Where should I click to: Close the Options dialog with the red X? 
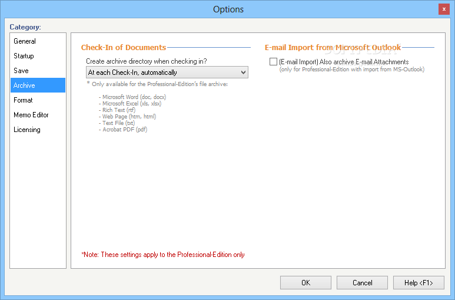click(444, 9)
